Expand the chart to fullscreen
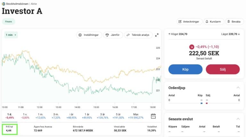The width and height of the screenshot is (246, 137). coord(157,35)
